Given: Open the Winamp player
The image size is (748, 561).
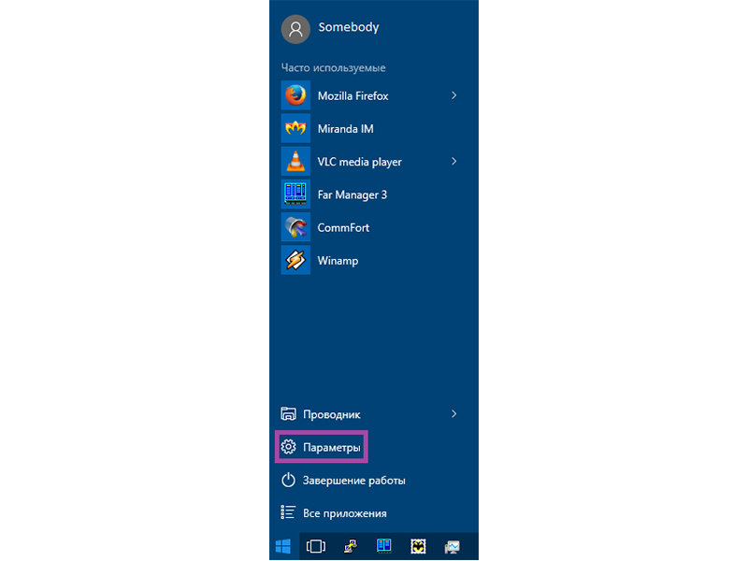Looking at the screenshot, I should click(x=338, y=261).
